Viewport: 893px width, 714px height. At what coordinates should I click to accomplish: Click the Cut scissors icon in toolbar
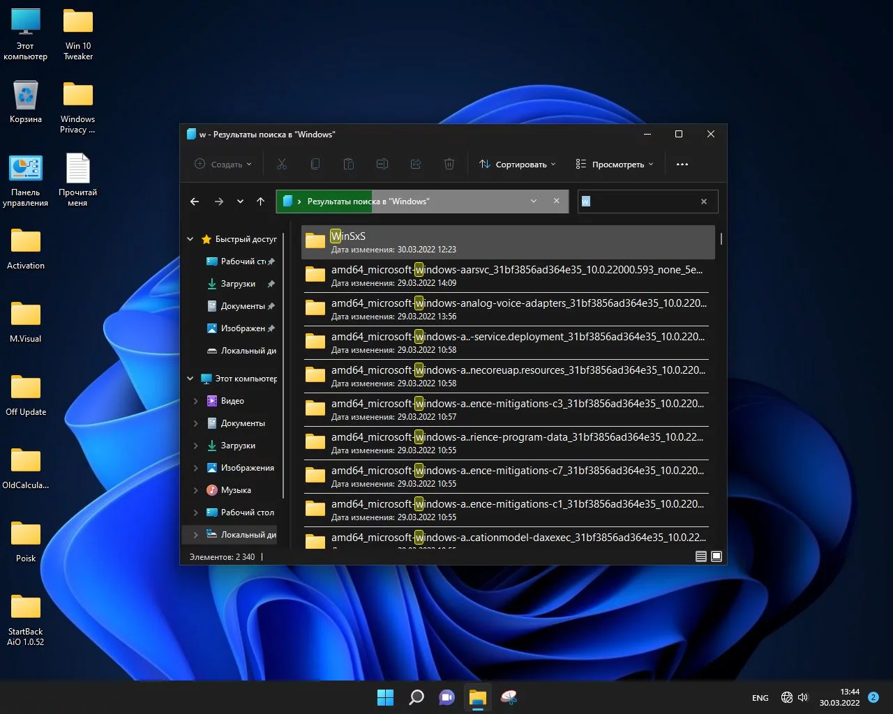[x=282, y=165]
